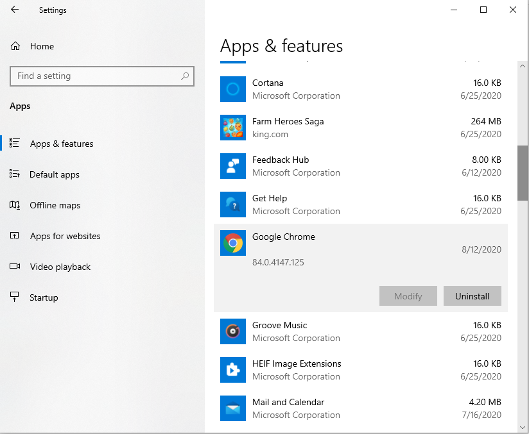Click the app list scrollbar thumb
Screen dimensions: 529x434
(x=523, y=173)
